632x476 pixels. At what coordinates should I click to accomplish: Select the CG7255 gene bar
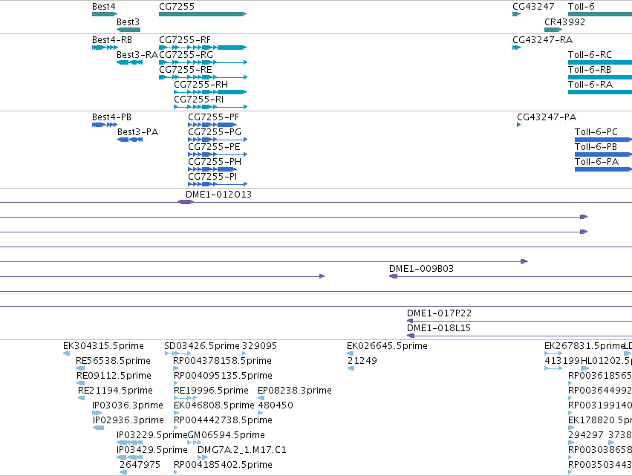point(203,14)
